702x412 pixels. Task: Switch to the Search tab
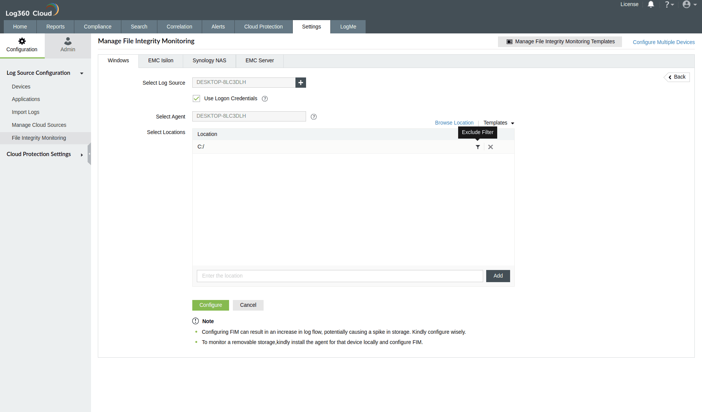pyautogui.click(x=139, y=27)
